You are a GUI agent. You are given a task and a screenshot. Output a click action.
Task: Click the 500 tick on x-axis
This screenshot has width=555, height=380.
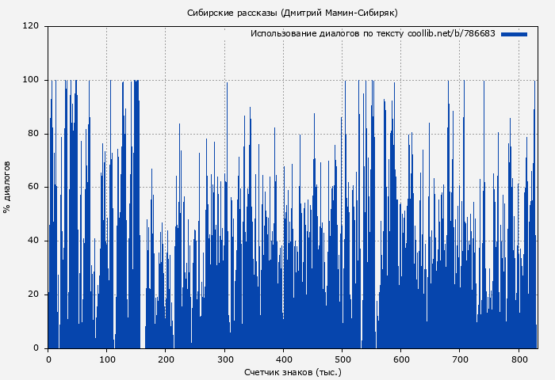(342, 359)
